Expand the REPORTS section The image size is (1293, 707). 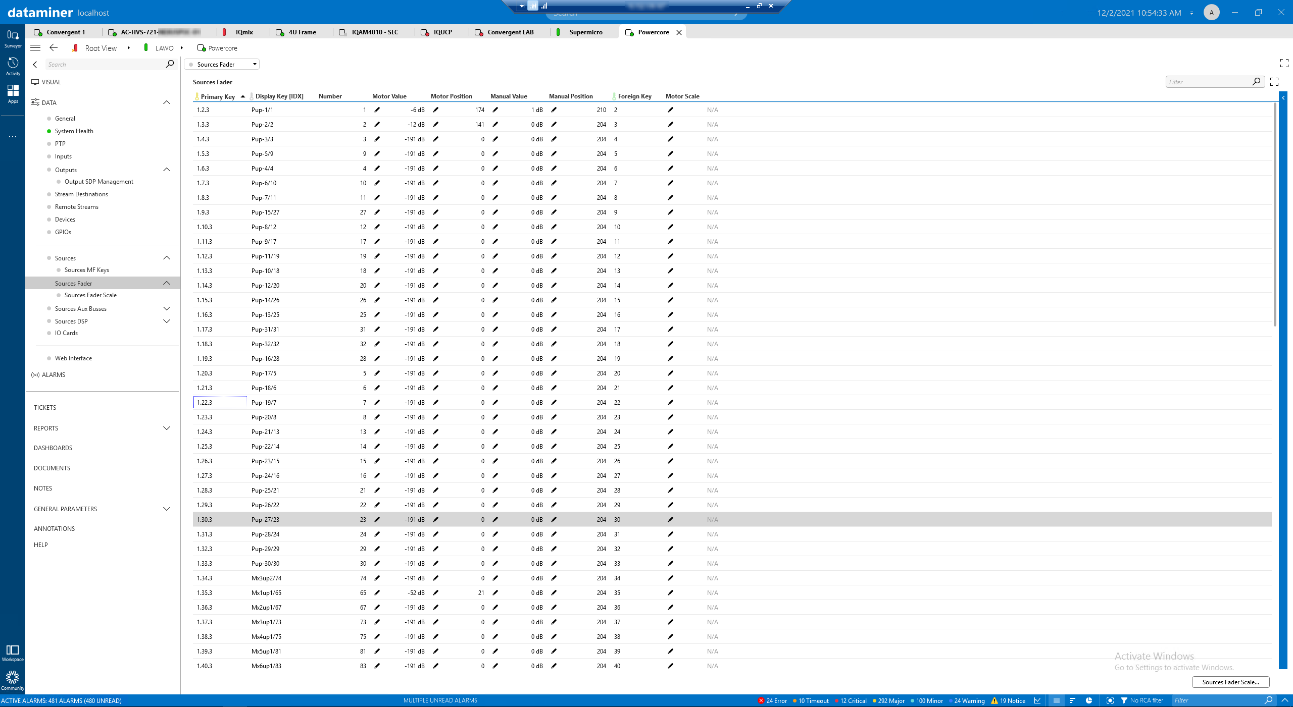tap(166, 428)
